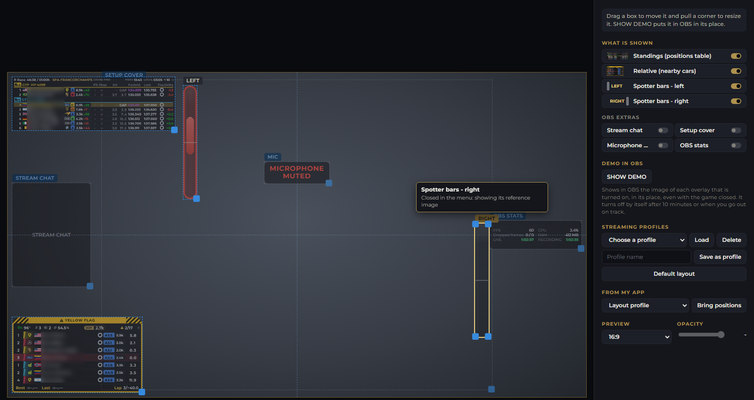
Task: Click the YELLOW FLAG banner in relative overlay
Action: [x=77, y=320]
